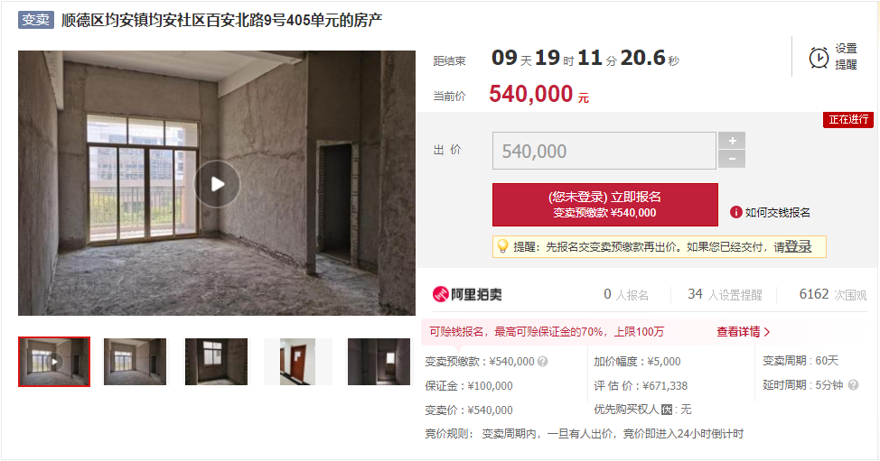Select the door photo thumbnail
Viewport: 880px width, 461px height.
[x=297, y=361]
